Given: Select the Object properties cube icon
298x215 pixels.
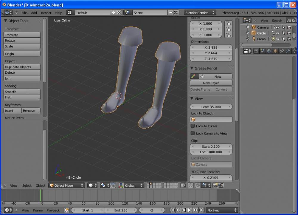Looking at the screenshot, I should click(275, 51).
